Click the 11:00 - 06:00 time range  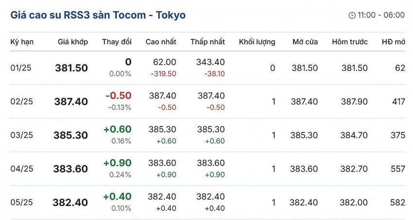click(381, 15)
